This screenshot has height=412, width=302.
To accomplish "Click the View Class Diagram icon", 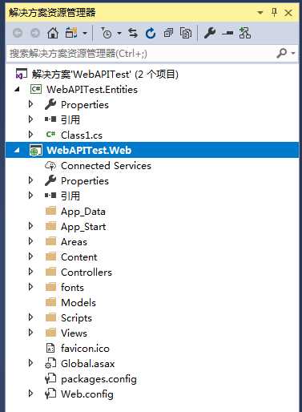I will point(245,33).
